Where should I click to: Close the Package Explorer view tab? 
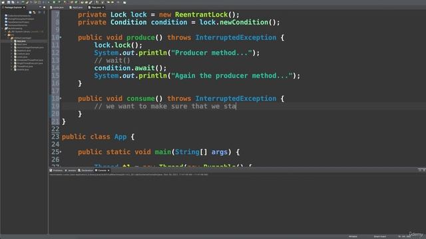coord(24,7)
